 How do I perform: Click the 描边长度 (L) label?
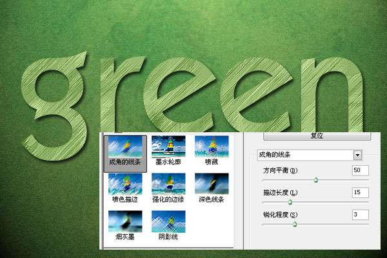(280, 193)
